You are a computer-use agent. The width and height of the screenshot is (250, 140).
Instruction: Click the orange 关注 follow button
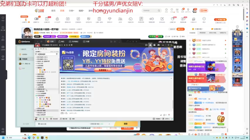[181, 29]
